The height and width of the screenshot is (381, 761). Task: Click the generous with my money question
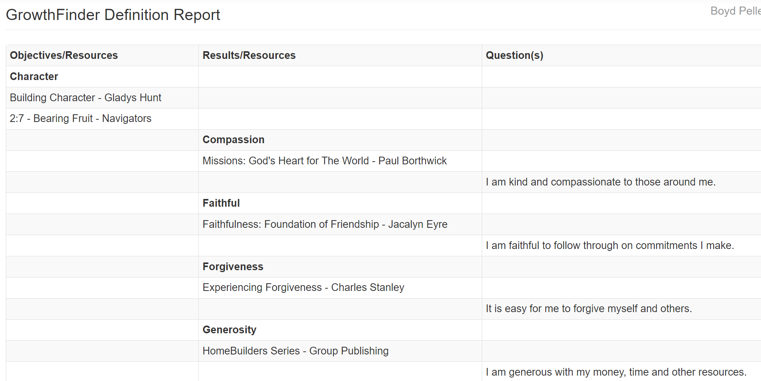[616, 372]
